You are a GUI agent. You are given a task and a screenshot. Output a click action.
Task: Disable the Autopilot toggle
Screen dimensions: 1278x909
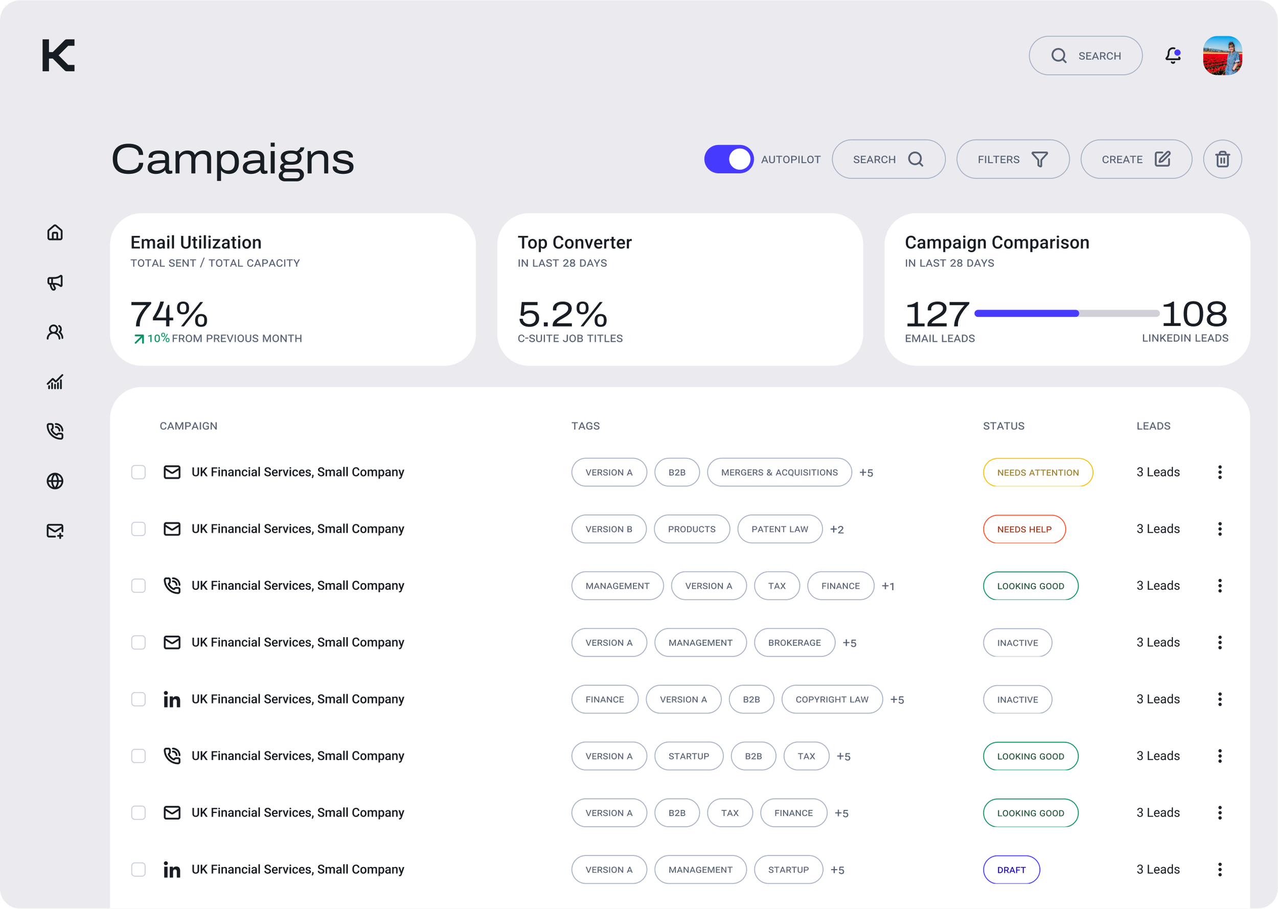point(728,159)
